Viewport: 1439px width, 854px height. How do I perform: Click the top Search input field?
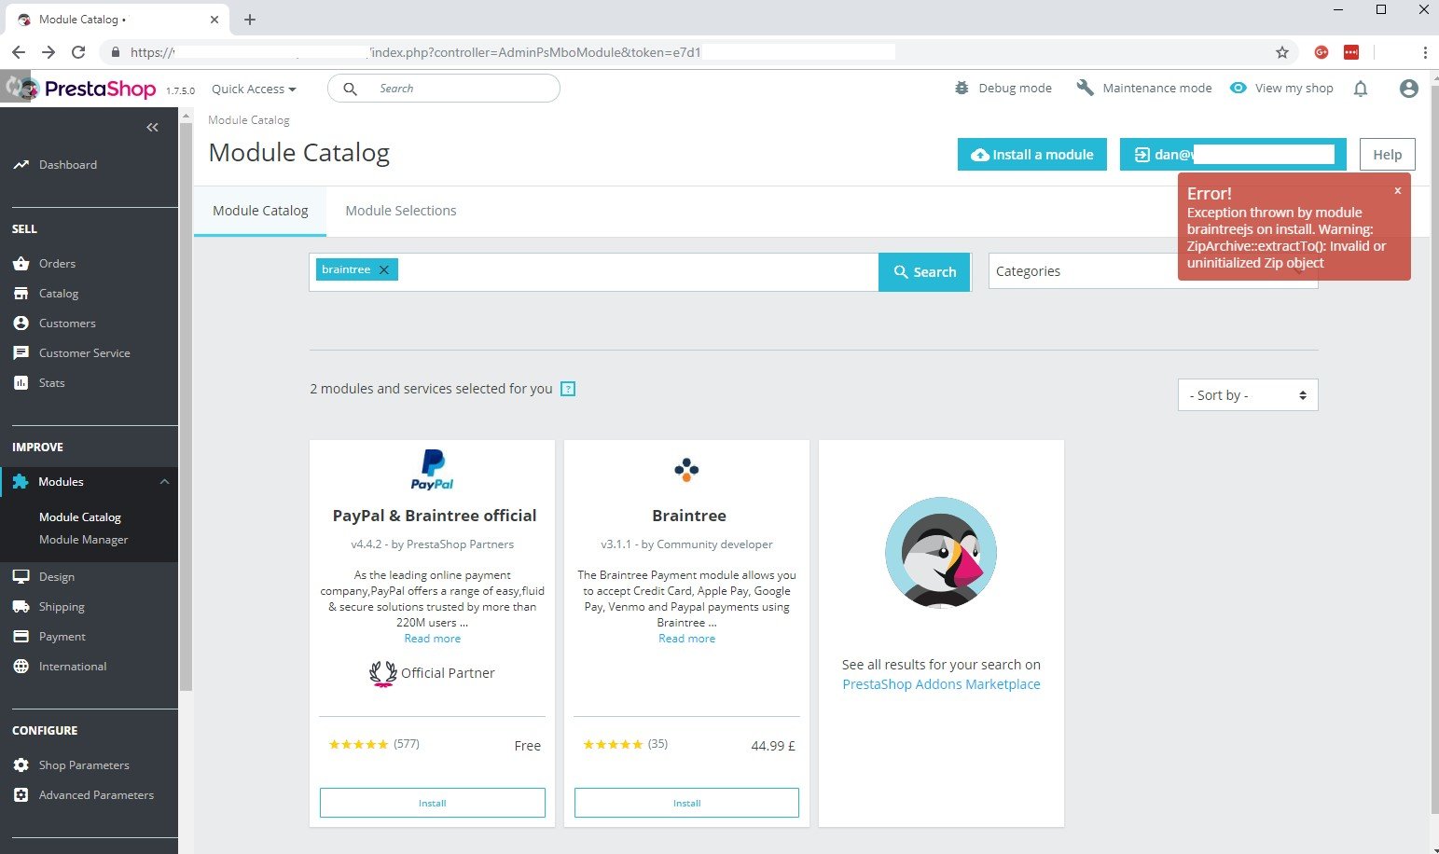[x=444, y=89]
